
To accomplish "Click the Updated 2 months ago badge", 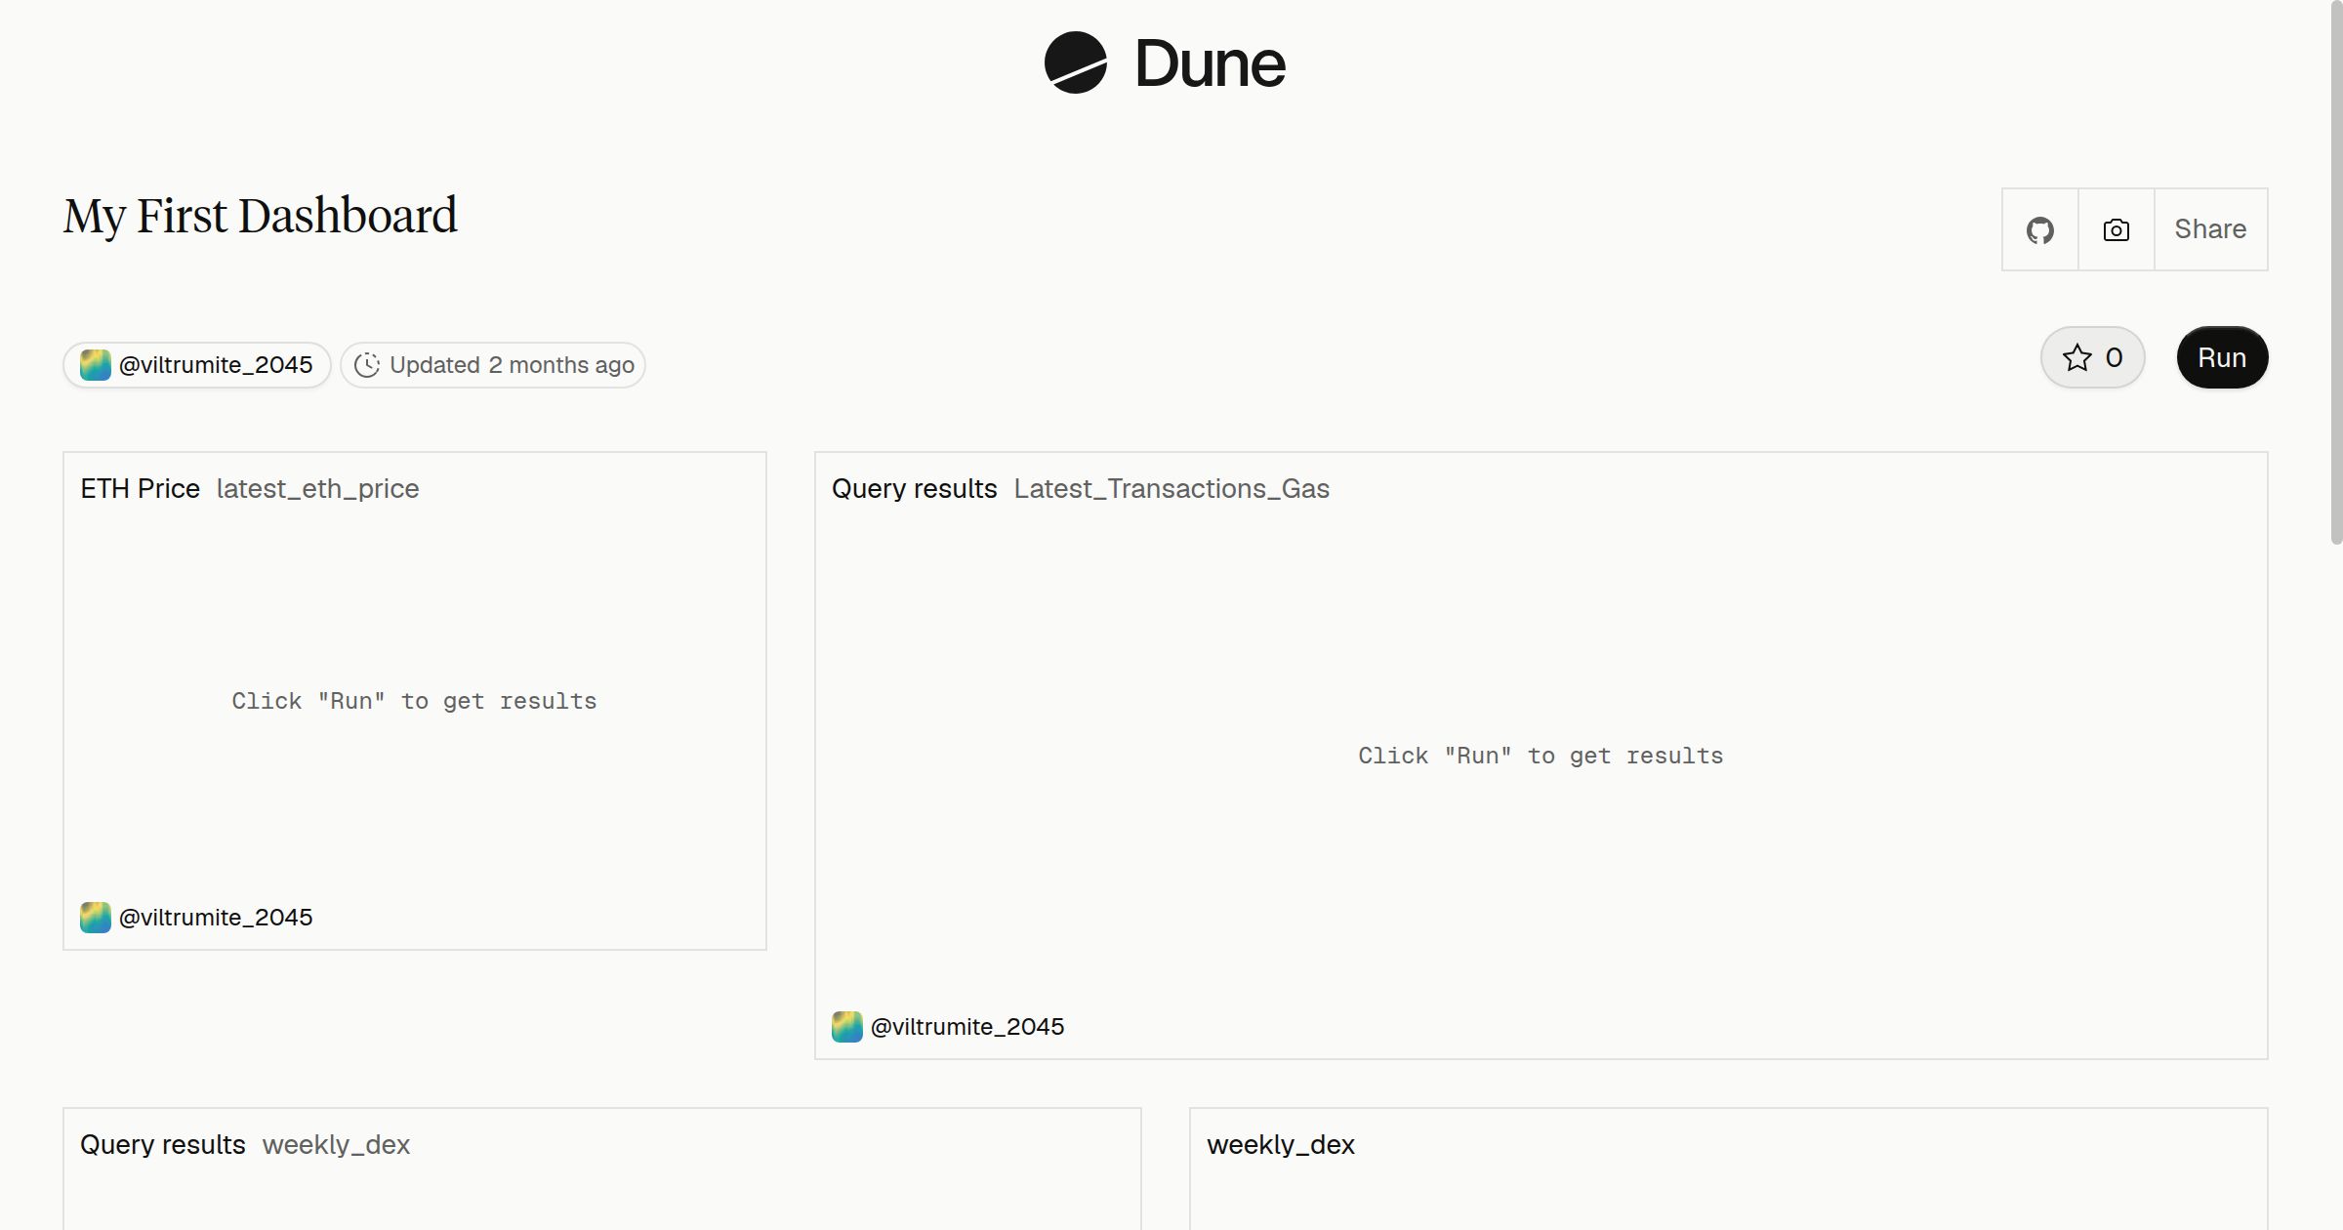I will tap(493, 365).
